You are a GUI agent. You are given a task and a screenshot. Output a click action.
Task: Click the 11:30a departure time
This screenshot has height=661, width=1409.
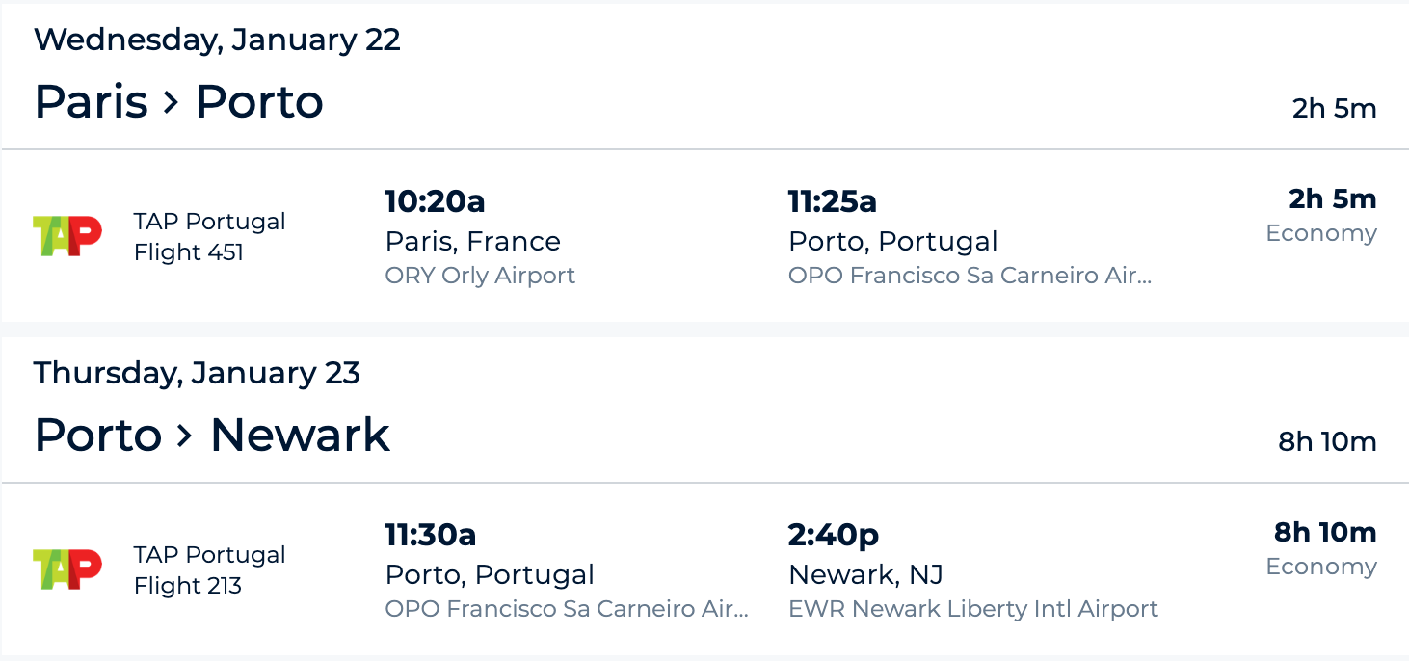431,535
